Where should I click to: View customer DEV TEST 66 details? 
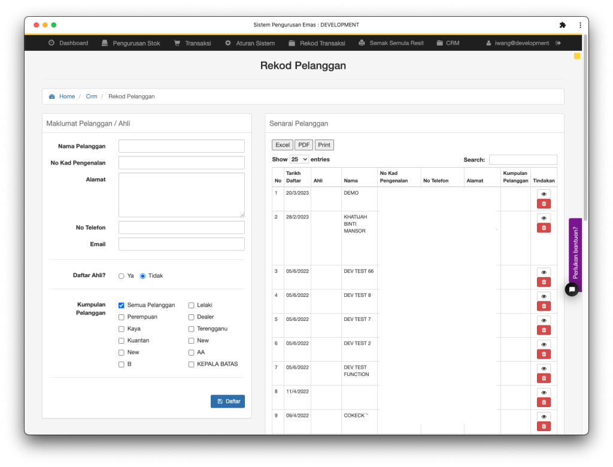(544, 272)
